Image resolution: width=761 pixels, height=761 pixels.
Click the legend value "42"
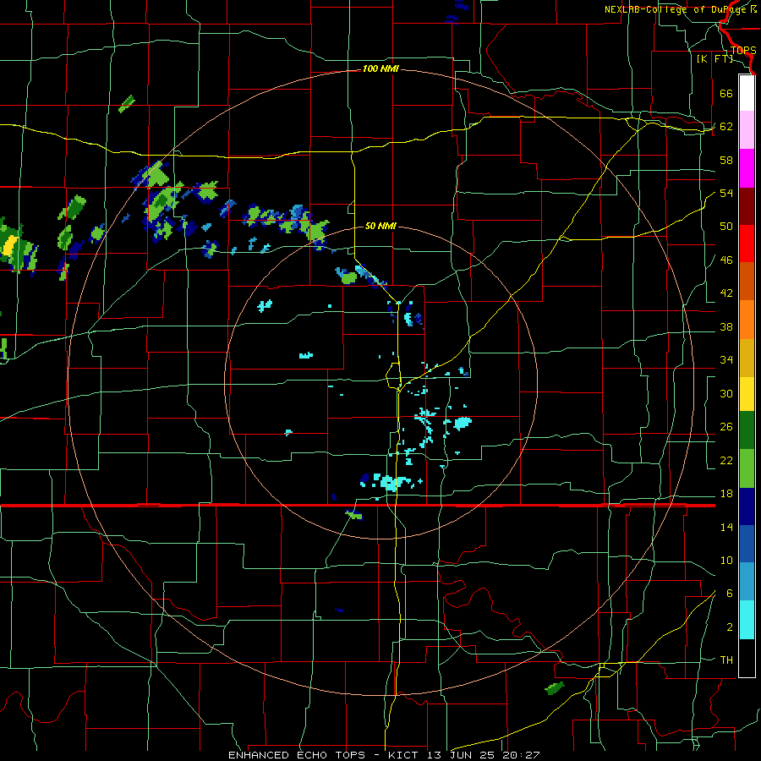pos(726,293)
